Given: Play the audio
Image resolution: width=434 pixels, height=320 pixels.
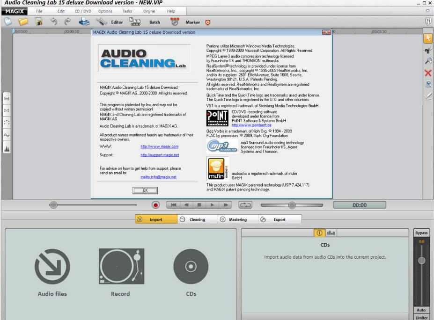Looking at the screenshot, I should pyautogui.click(x=212, y=205).
